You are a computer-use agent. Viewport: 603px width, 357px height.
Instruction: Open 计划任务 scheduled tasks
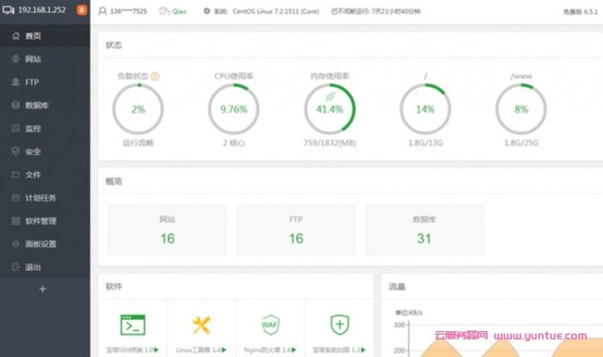40,198
